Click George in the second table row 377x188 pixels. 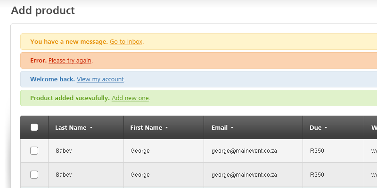(x=140, y=174)
